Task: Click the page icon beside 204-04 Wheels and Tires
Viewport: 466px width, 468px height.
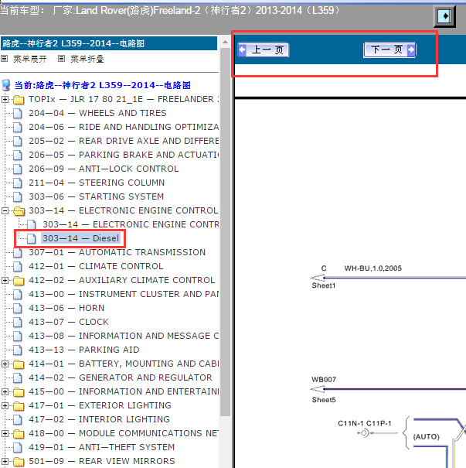Action: click(x=18, y=114)
